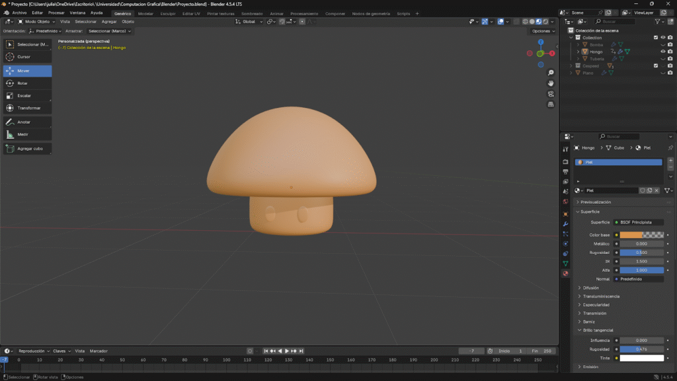Switch to perspective/orthographic grid icon
677x381 pixels.
click(551, 105)
